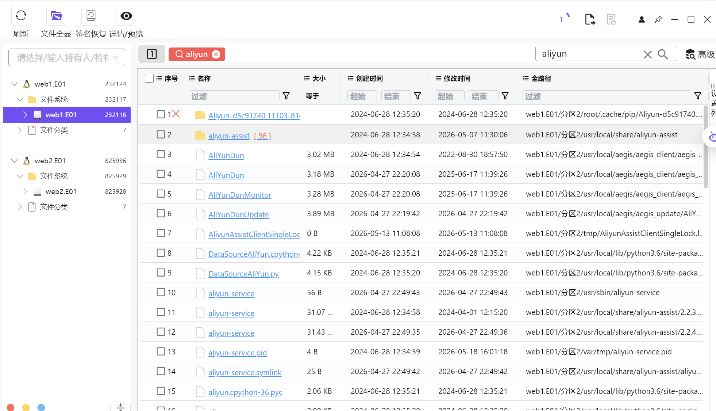The image size is (716, 411).
Task: Tick the checkbox for row 5 AliYunDunMonitor
Action: (x=161, y=194)
